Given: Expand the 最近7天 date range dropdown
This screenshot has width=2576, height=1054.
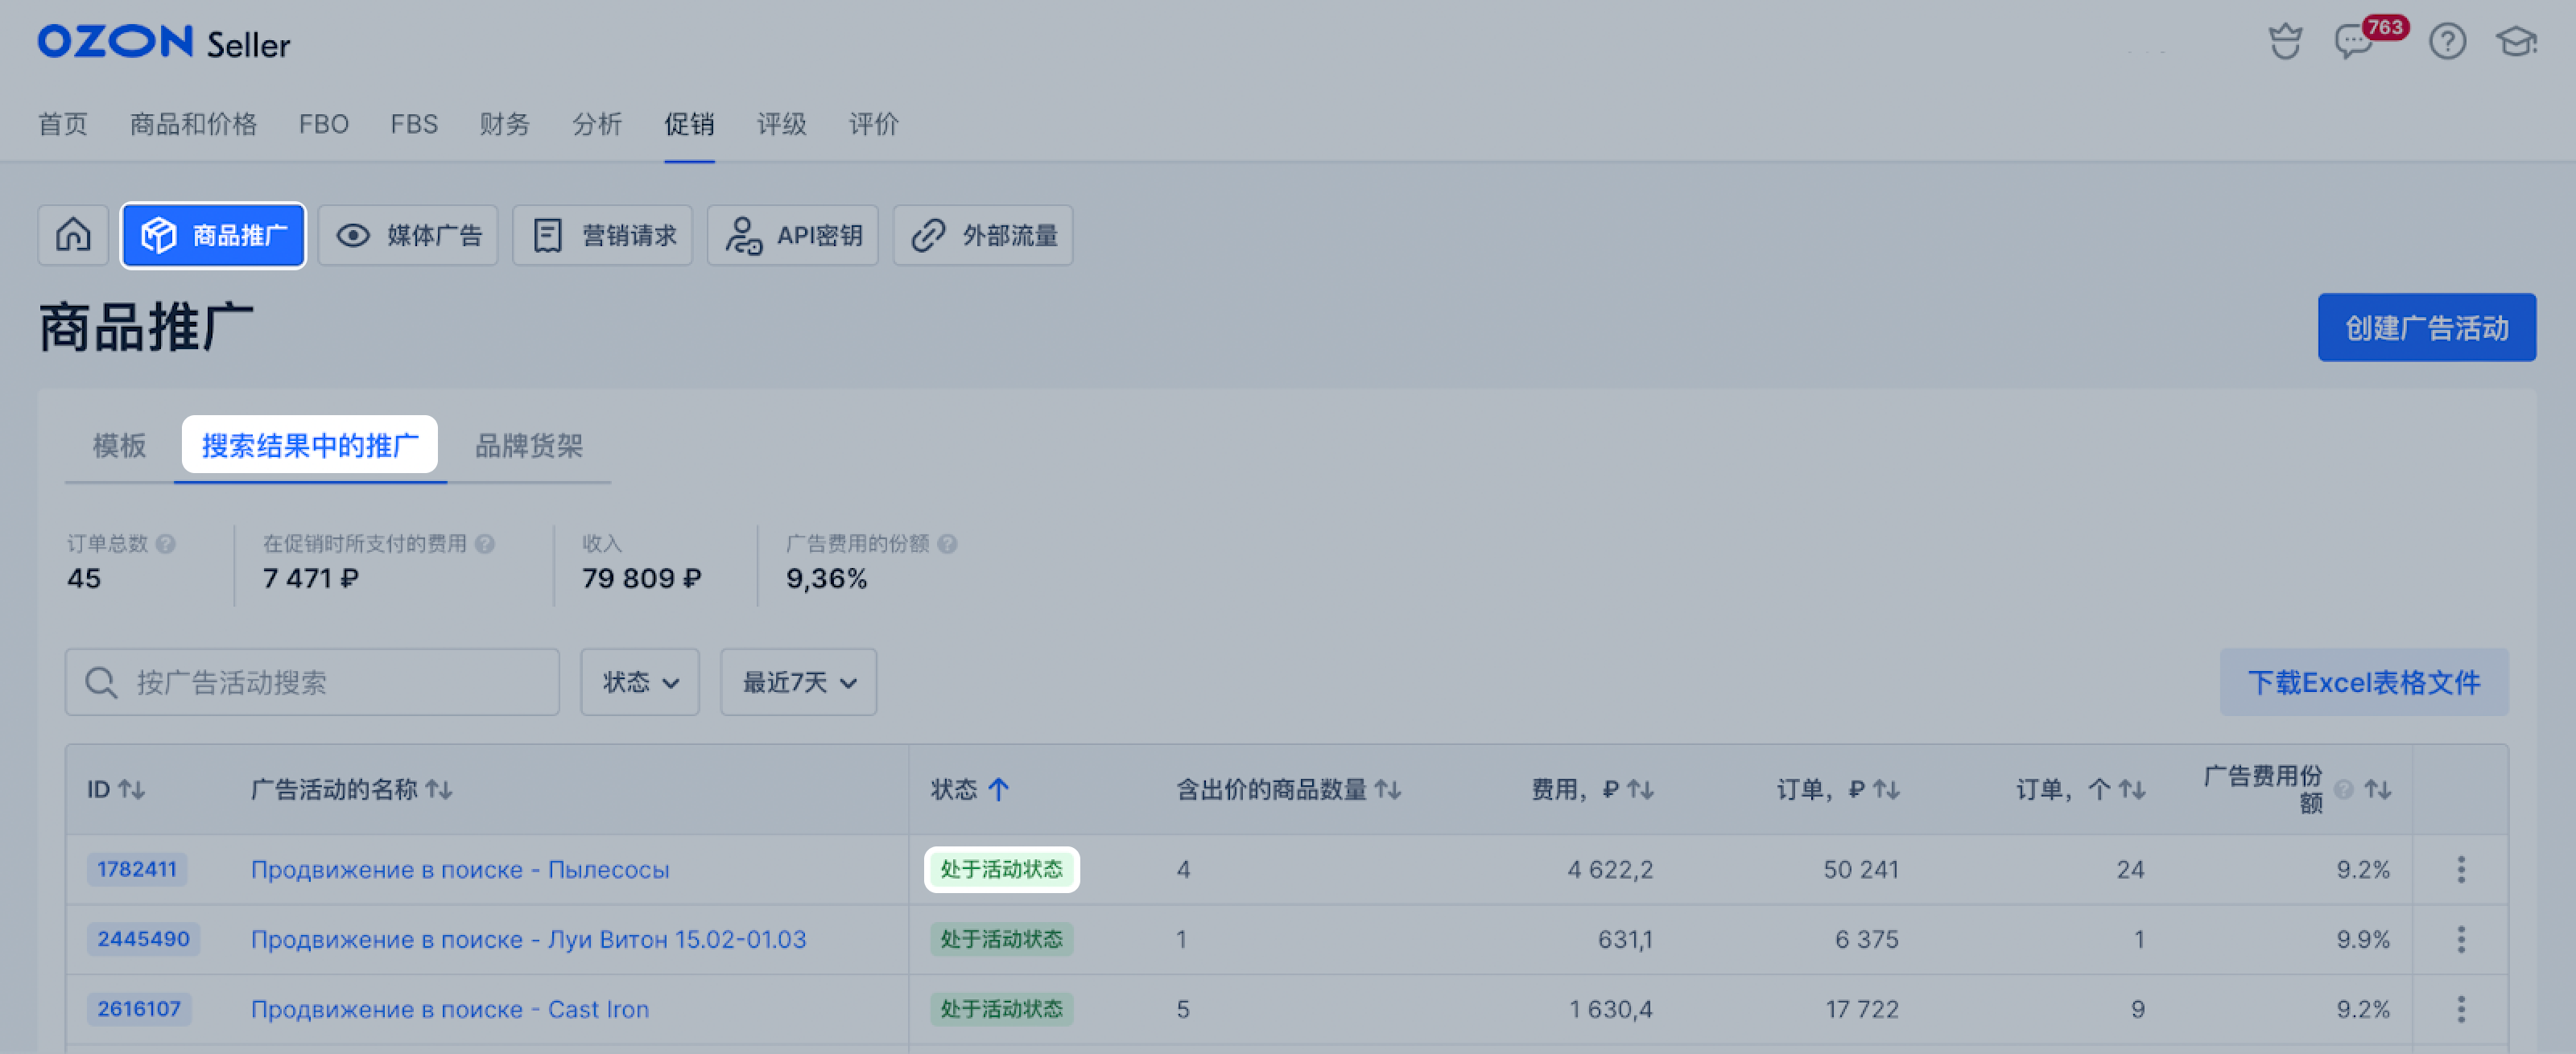Looking at the screenshot, I should (798, 682).
